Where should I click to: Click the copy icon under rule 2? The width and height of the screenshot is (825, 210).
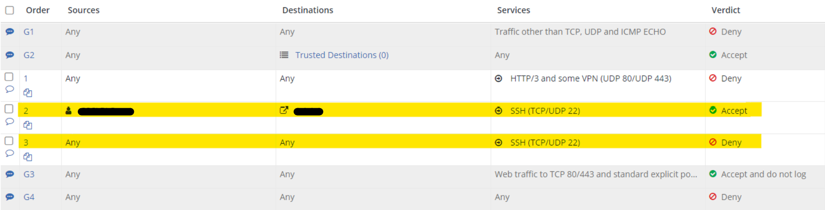[x=28, y=125]
